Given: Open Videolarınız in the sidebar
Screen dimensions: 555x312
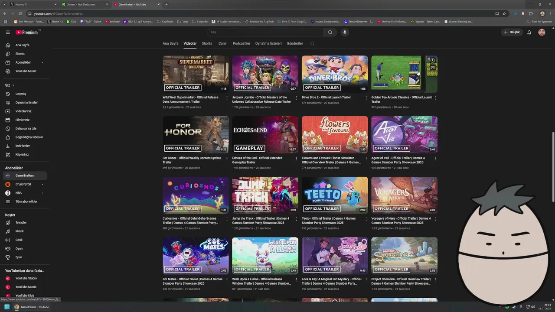Looking at the screenshot, I should click(x=25, y=111).
